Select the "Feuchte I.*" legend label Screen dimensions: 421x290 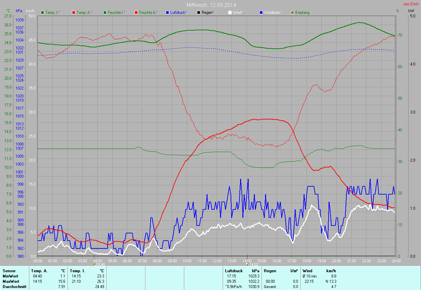[x=116, y=13]
